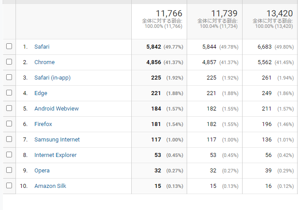Click the value 196 in Firefox row

(x=267, y=124)
